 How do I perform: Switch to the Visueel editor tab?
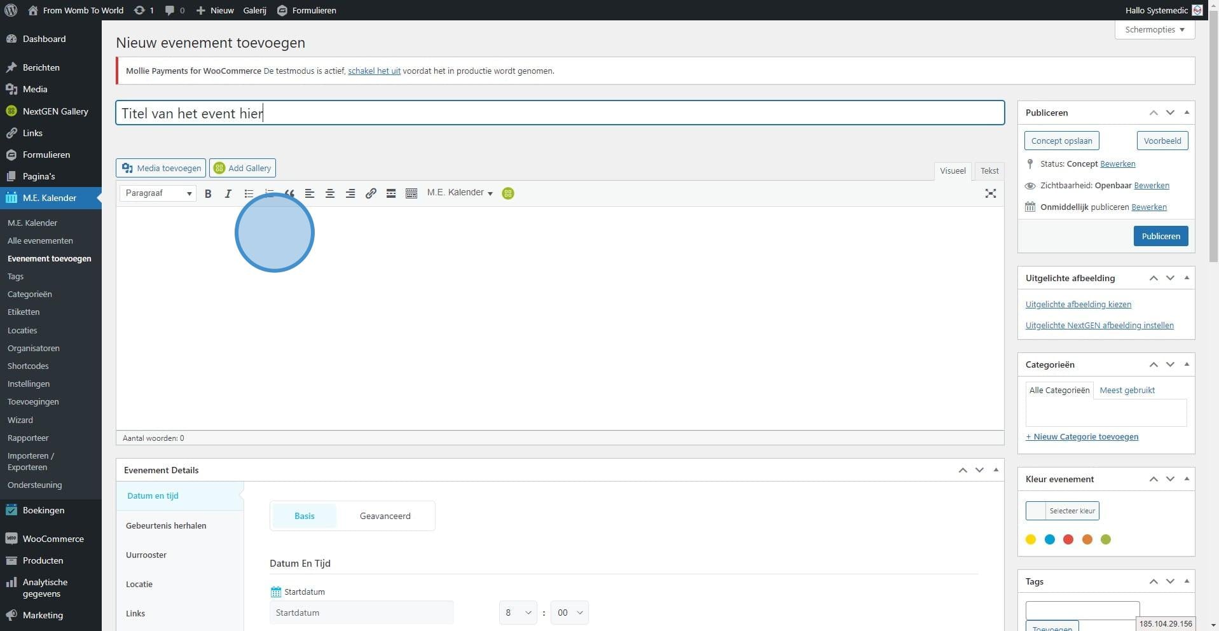tap(953, 171)
